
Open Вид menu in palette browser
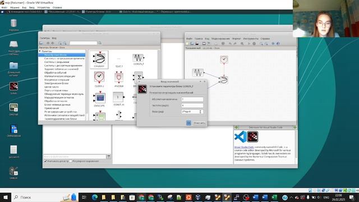click(x=54, y=38)
